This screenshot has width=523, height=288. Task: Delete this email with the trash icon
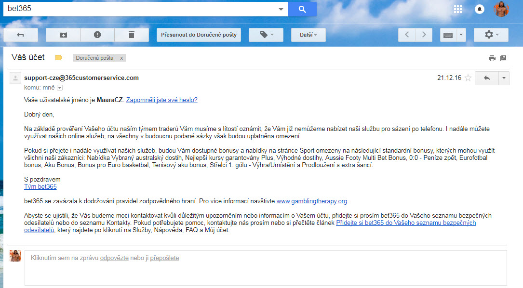132,35
